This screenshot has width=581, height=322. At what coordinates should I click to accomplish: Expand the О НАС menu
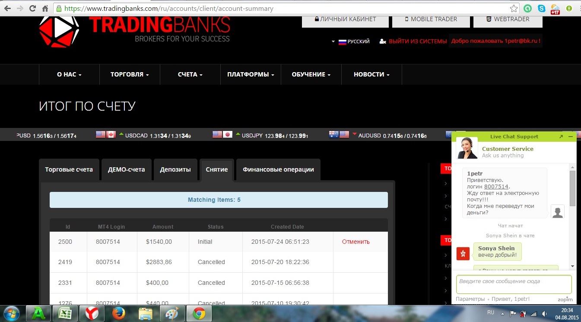[69, 74]
